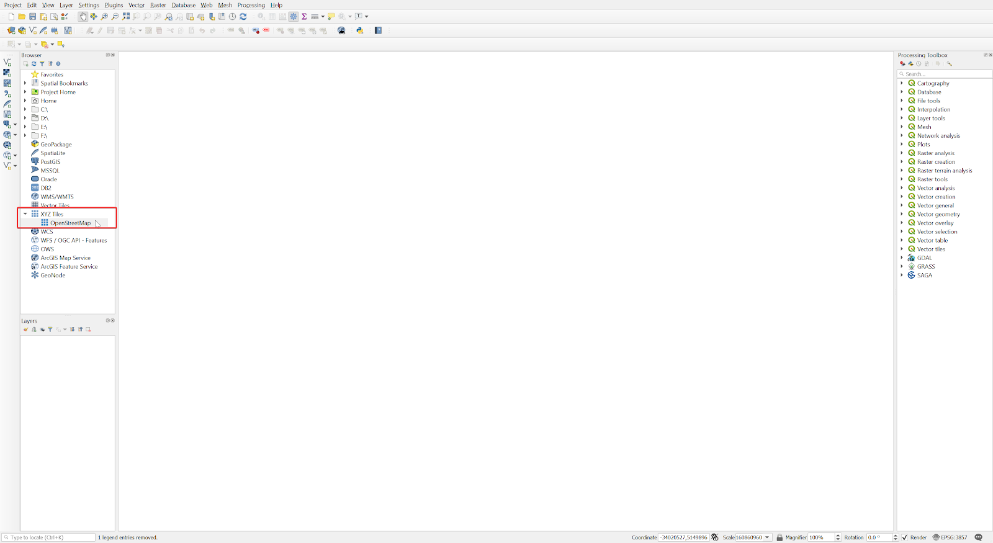Open the Layer menu
The height and width of the screenshot is (543, 993).
(66, 5)
